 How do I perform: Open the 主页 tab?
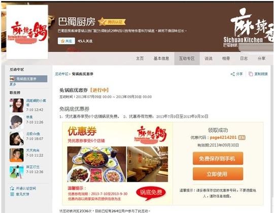(140, 58)
